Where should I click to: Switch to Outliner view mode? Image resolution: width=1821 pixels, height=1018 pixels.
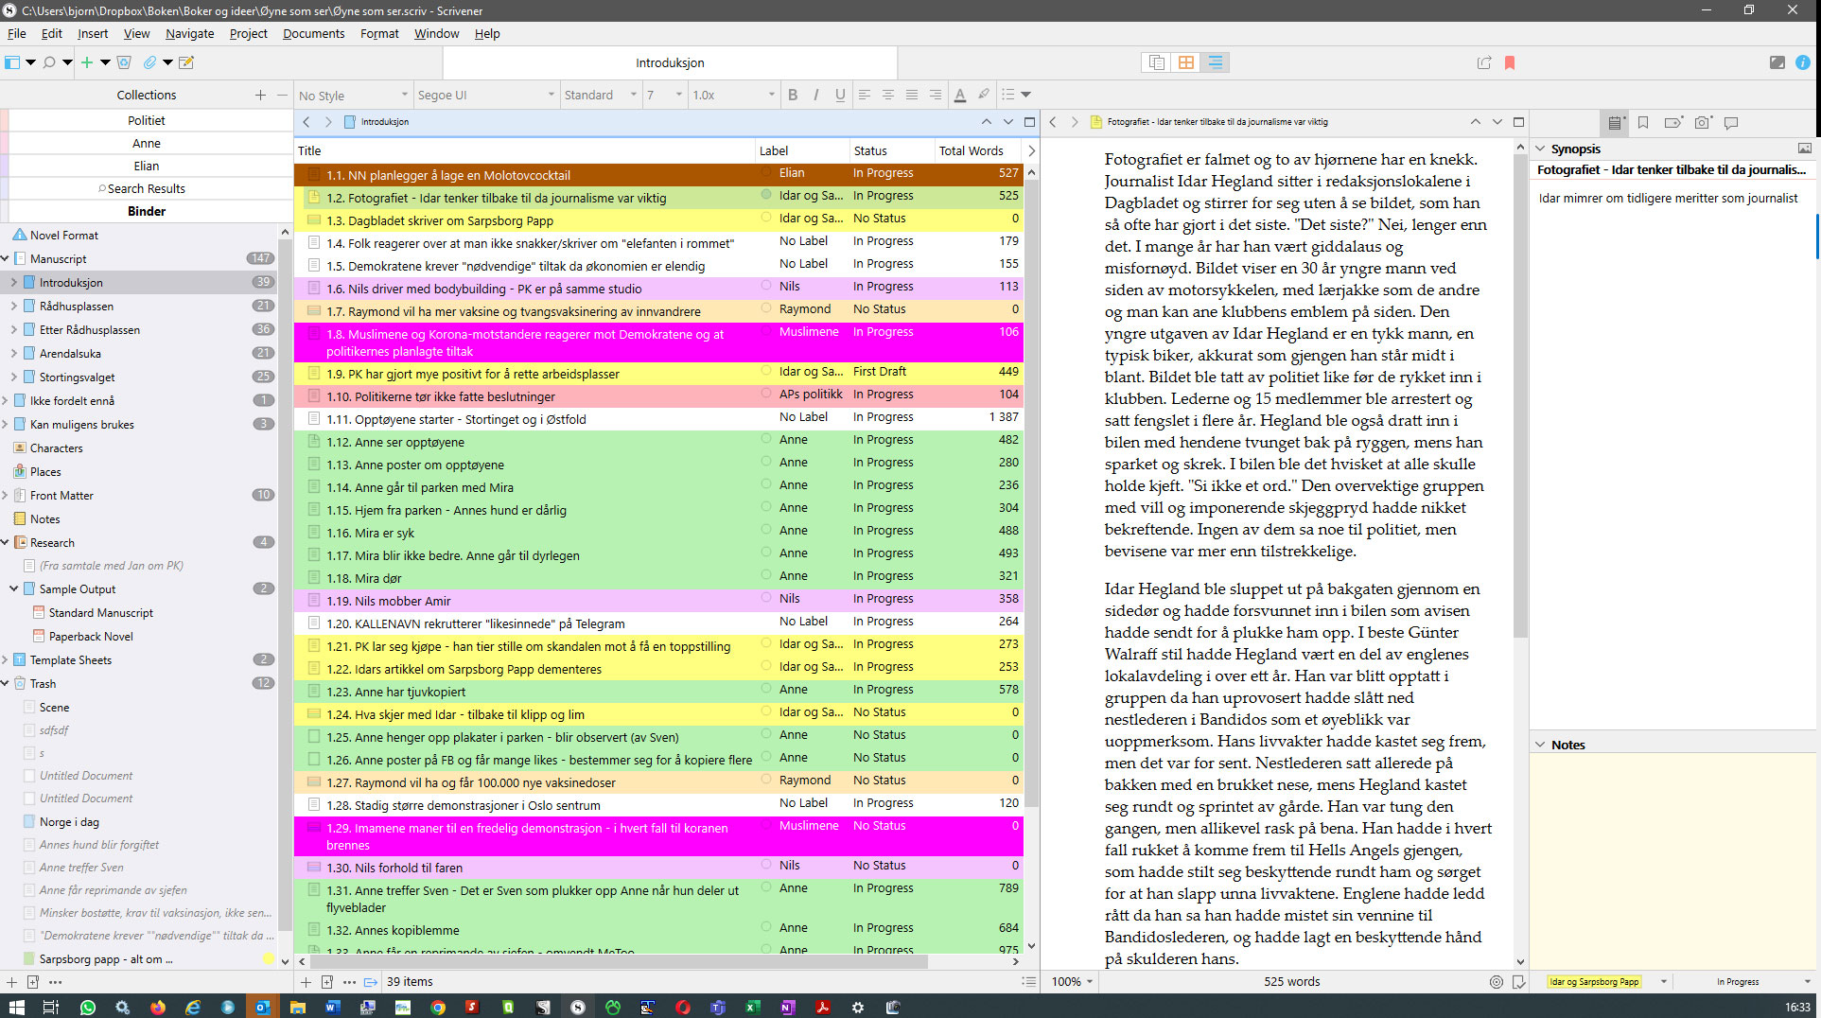click(1216, 62)
